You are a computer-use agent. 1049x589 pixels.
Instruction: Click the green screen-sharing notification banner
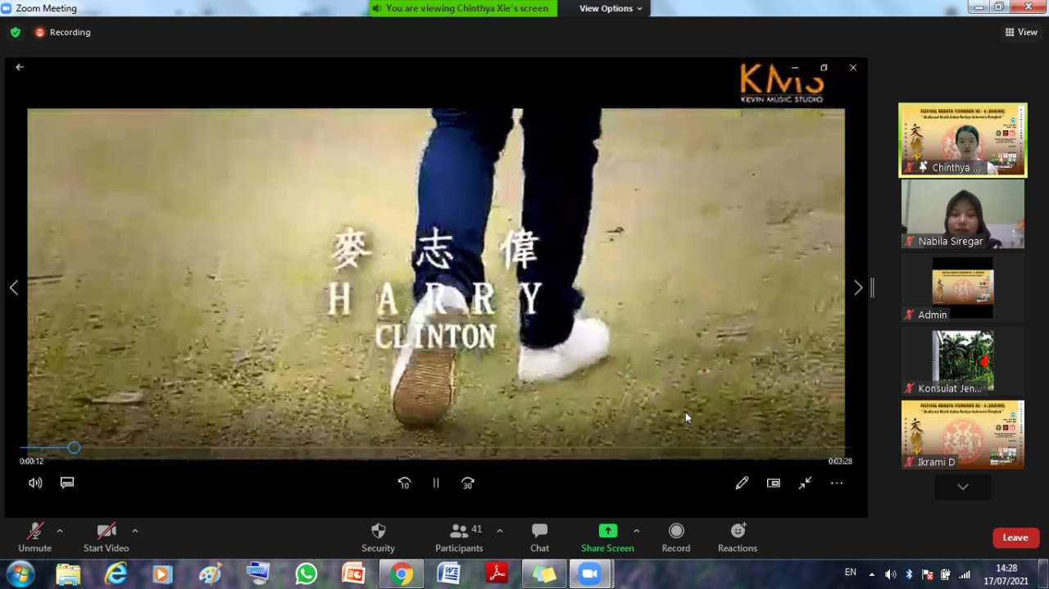tap(463, 8)
